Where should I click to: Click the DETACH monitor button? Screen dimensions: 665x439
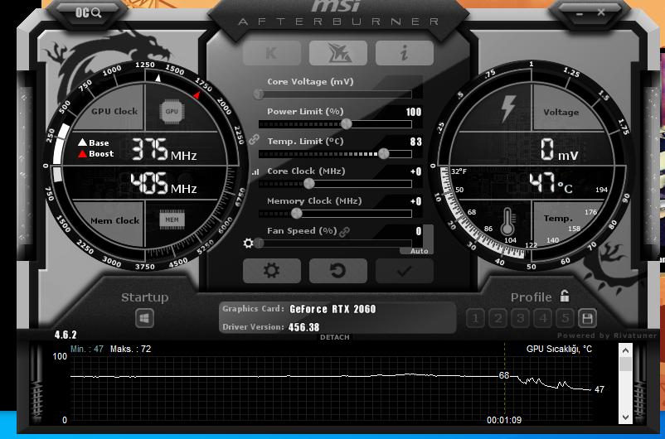[335, 337]
